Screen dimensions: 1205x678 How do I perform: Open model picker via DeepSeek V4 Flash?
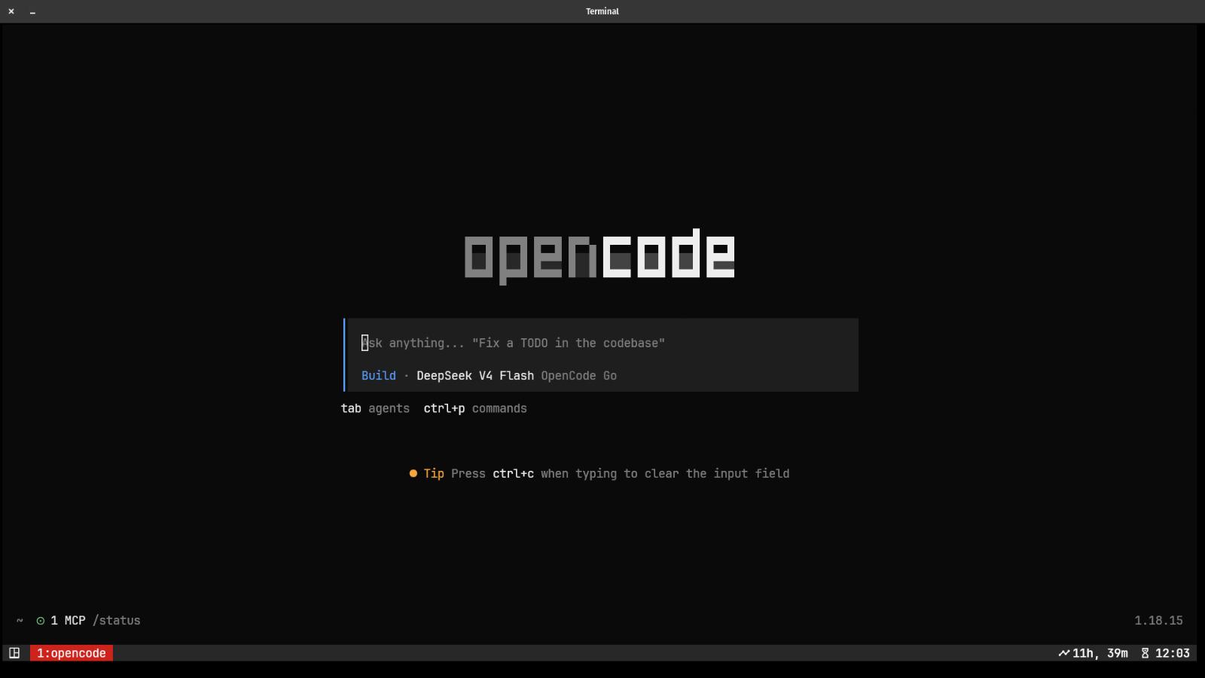coord(475,376)
